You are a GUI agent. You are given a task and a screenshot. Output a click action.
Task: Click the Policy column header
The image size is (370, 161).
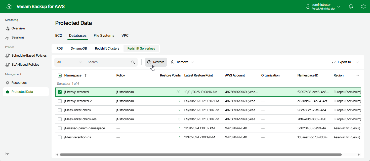(121, 75)
